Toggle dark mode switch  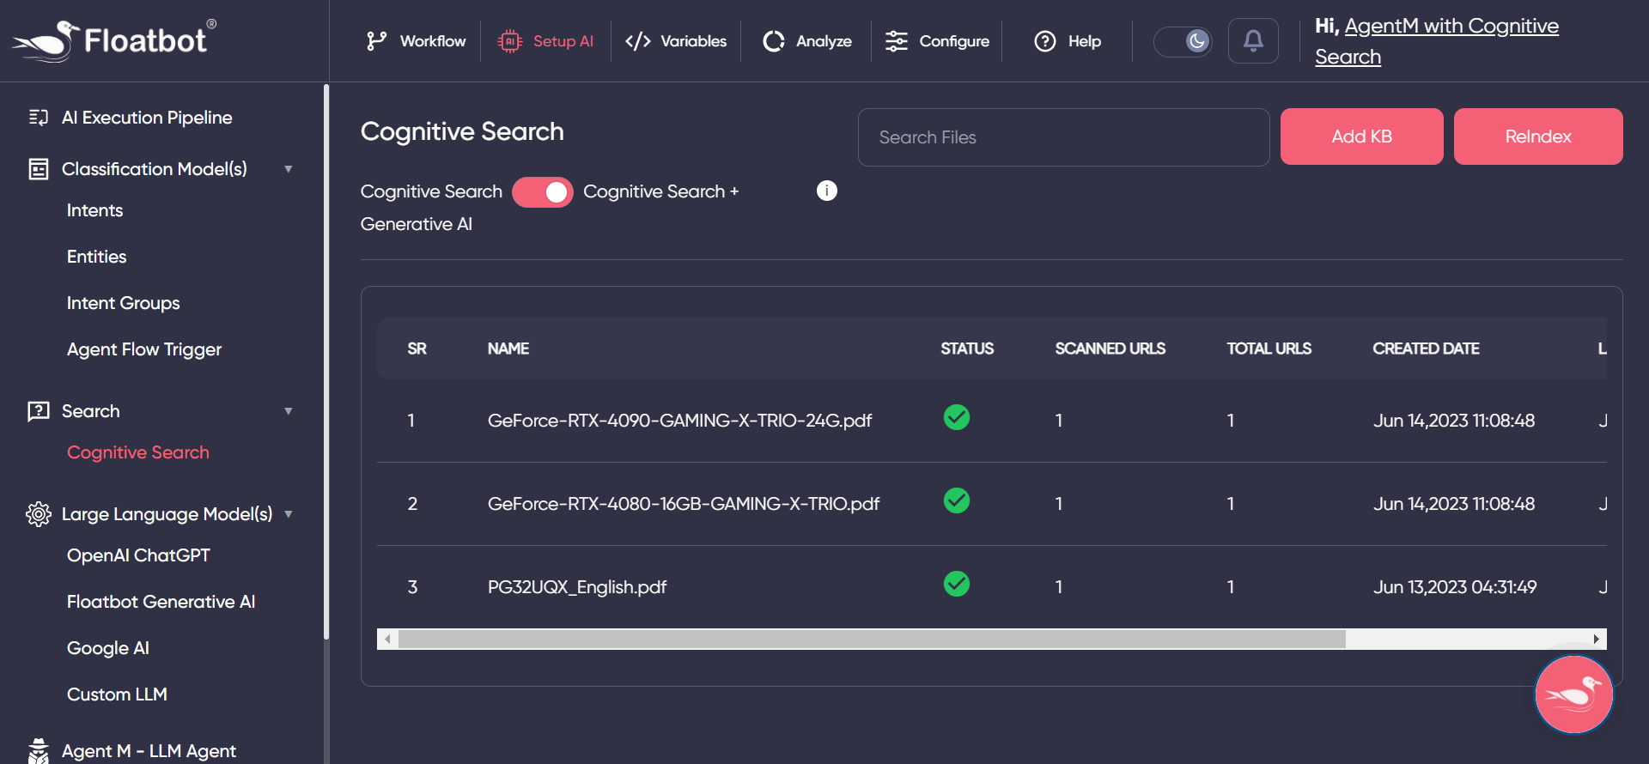(1183, 41)
